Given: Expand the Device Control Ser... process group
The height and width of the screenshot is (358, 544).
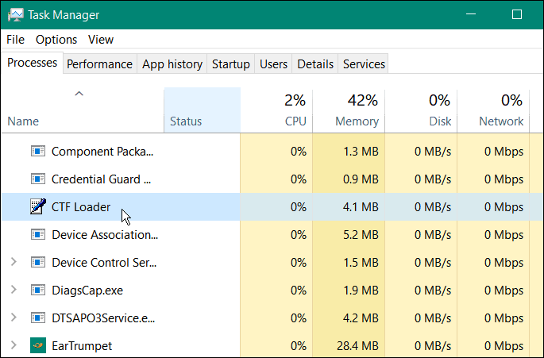Looking at the screenshot, I should (14, 262).
